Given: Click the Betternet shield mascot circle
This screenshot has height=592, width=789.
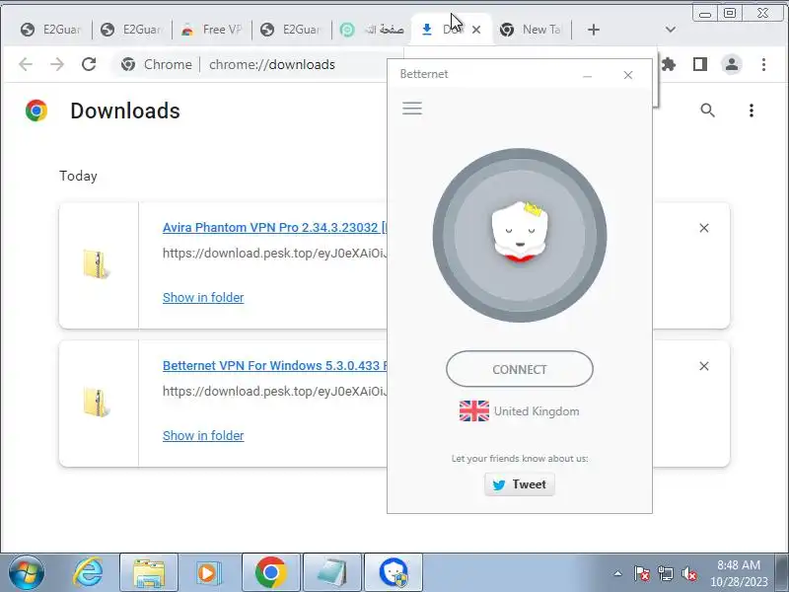Looking at the screenshot, I should pos(520,235).
